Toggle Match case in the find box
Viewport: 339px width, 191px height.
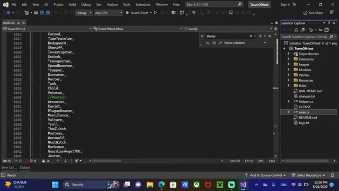(x=208, y=43)
